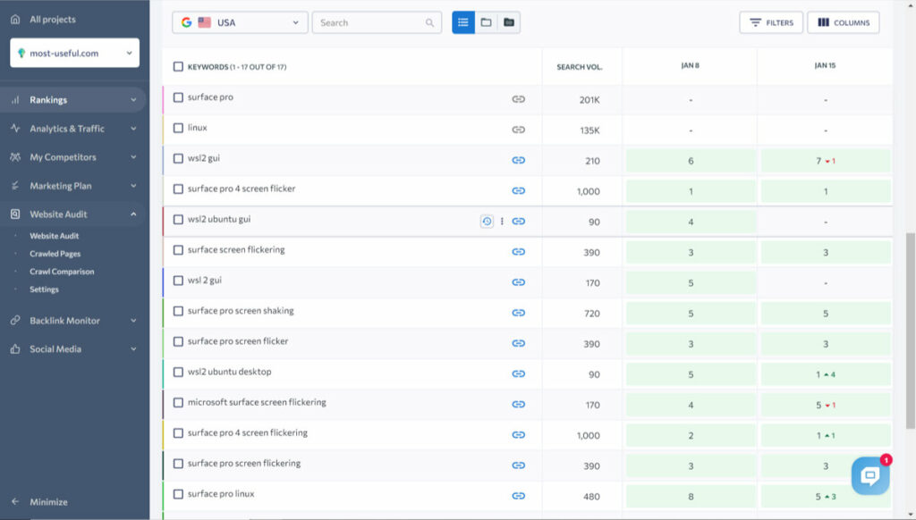This screenshot has width=916, height=520.
Task: Expand the Analytics & Traffic chevron
Action: pyautogui.click(x=133, y=129)
